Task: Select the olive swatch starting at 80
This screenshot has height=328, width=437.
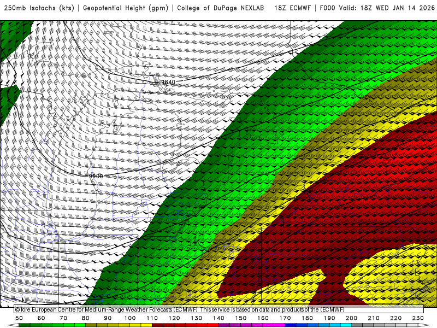Action: tap(91, 325)
